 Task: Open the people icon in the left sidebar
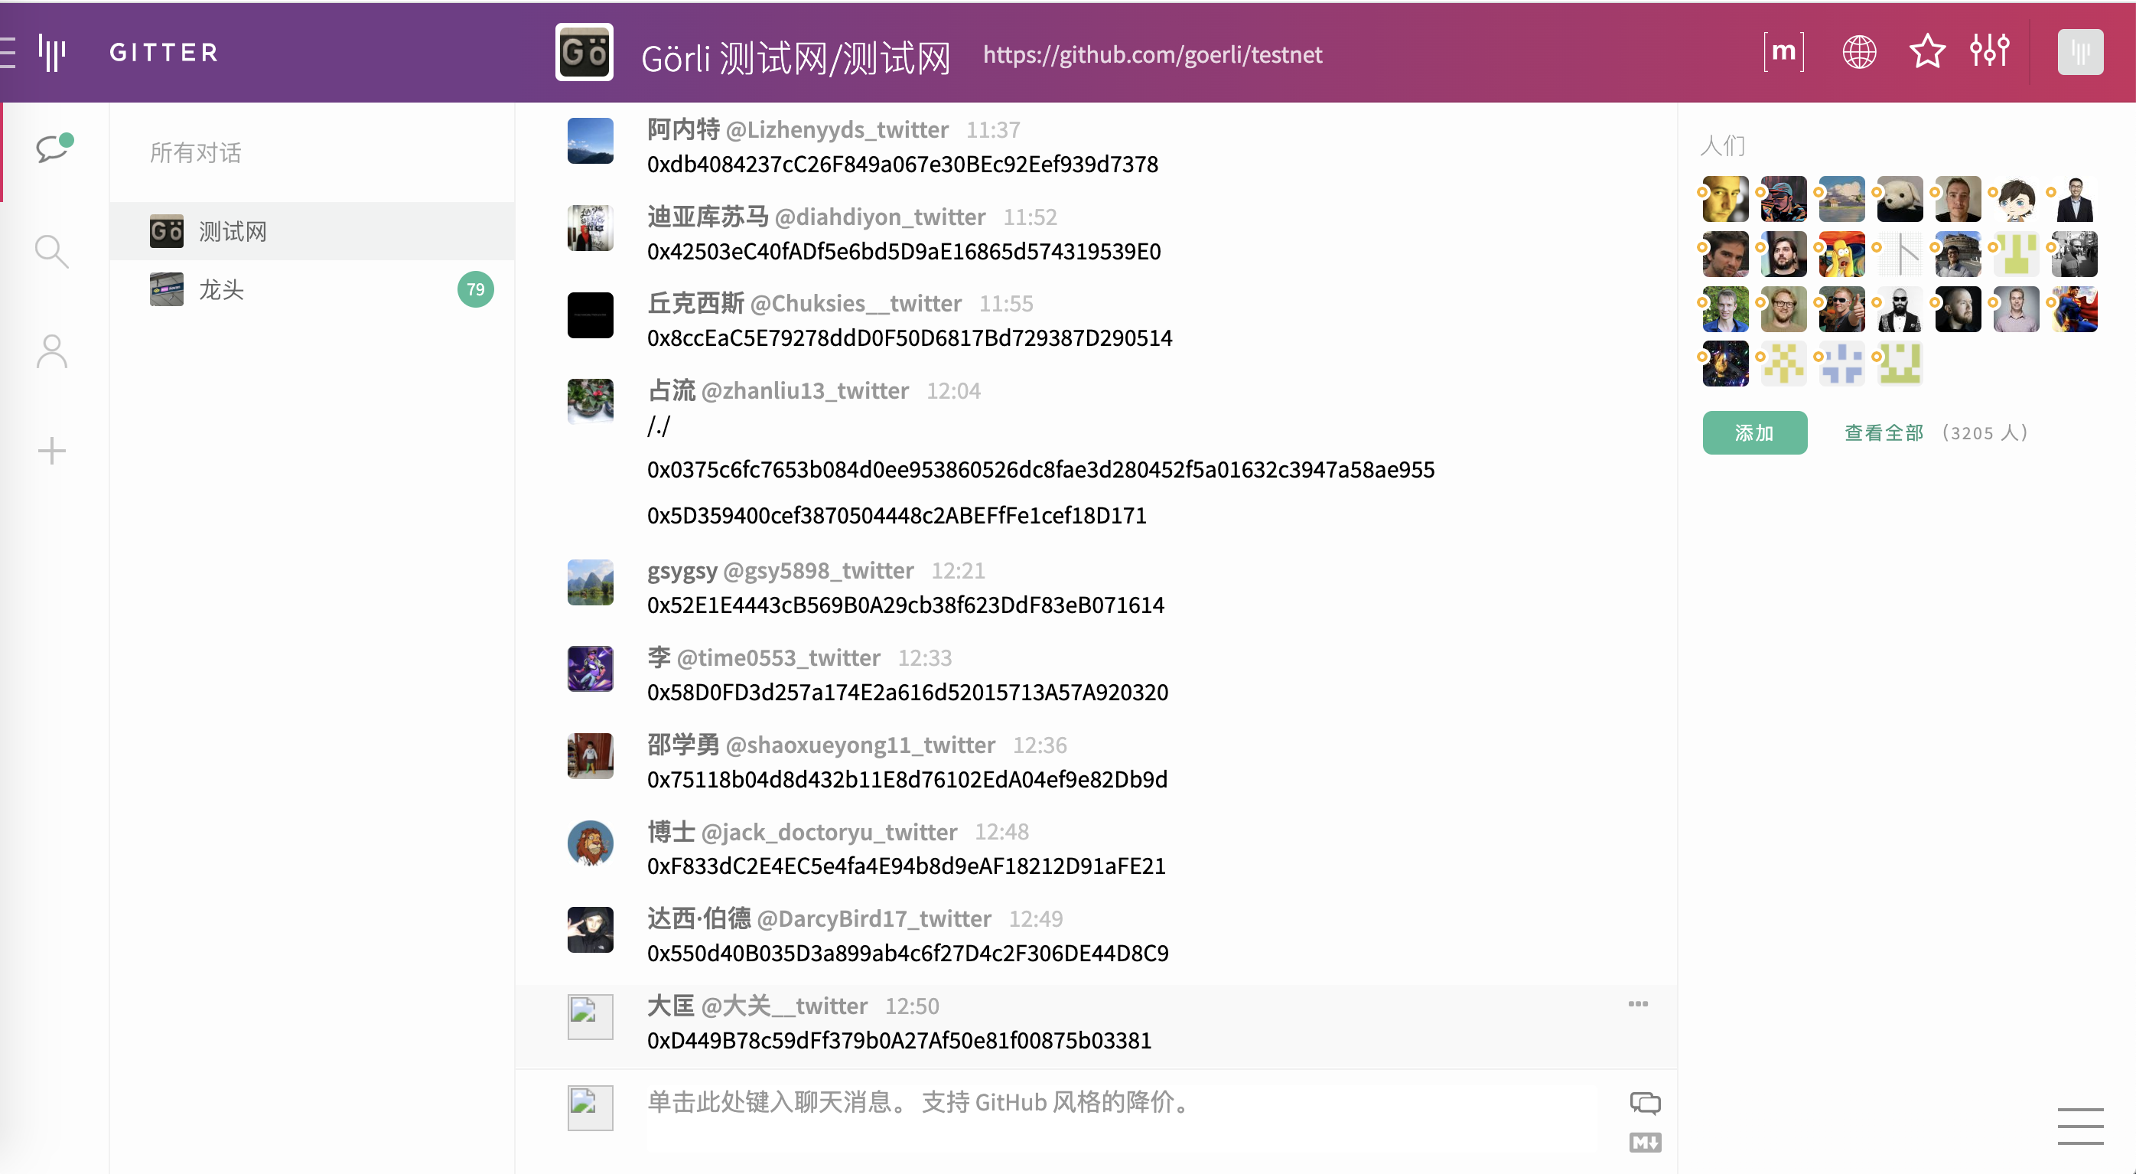click(x=51, y=351)
